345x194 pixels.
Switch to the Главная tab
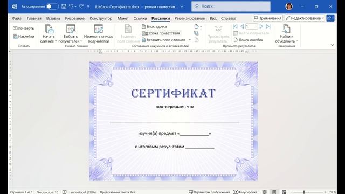tap(34, 18)
